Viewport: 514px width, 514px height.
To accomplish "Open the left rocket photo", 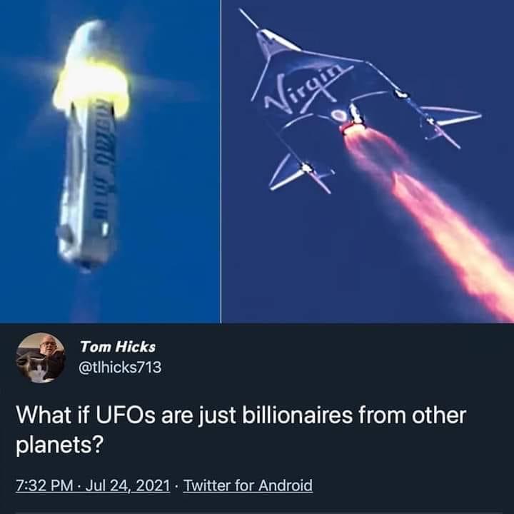I will (110, 161).
